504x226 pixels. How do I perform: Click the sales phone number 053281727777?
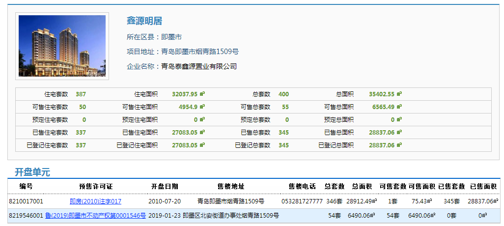pos(302,201)
